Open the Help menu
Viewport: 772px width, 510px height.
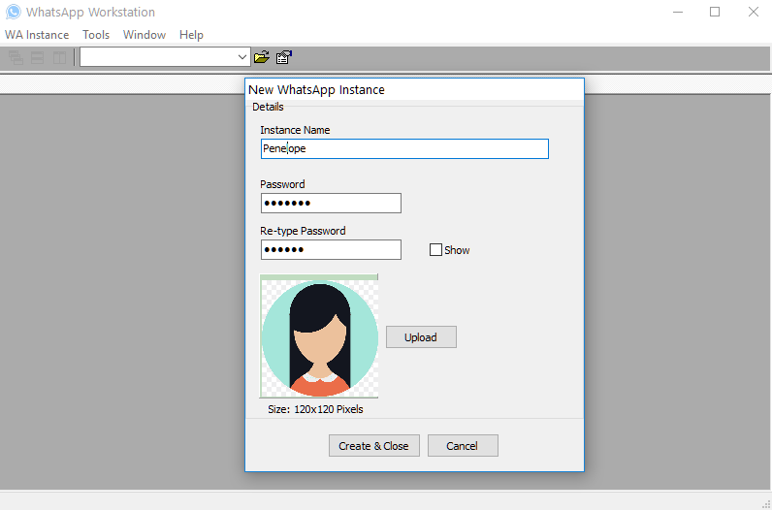(191, 35)
